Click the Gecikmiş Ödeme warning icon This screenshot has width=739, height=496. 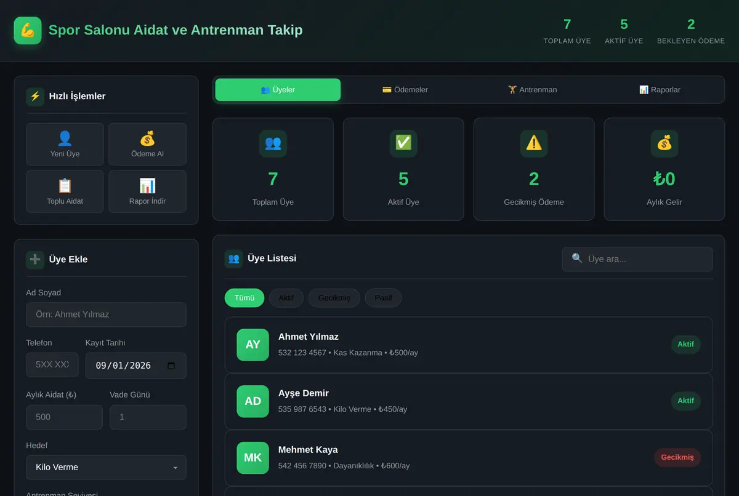coord(534,143)
